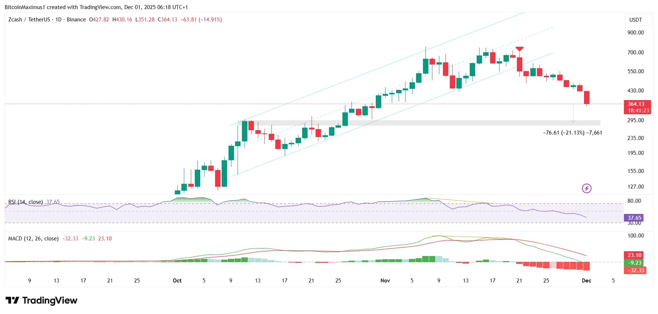Click the 550.00 price axis label
This screenshot has width=658, height=314.
pos(636,71)
